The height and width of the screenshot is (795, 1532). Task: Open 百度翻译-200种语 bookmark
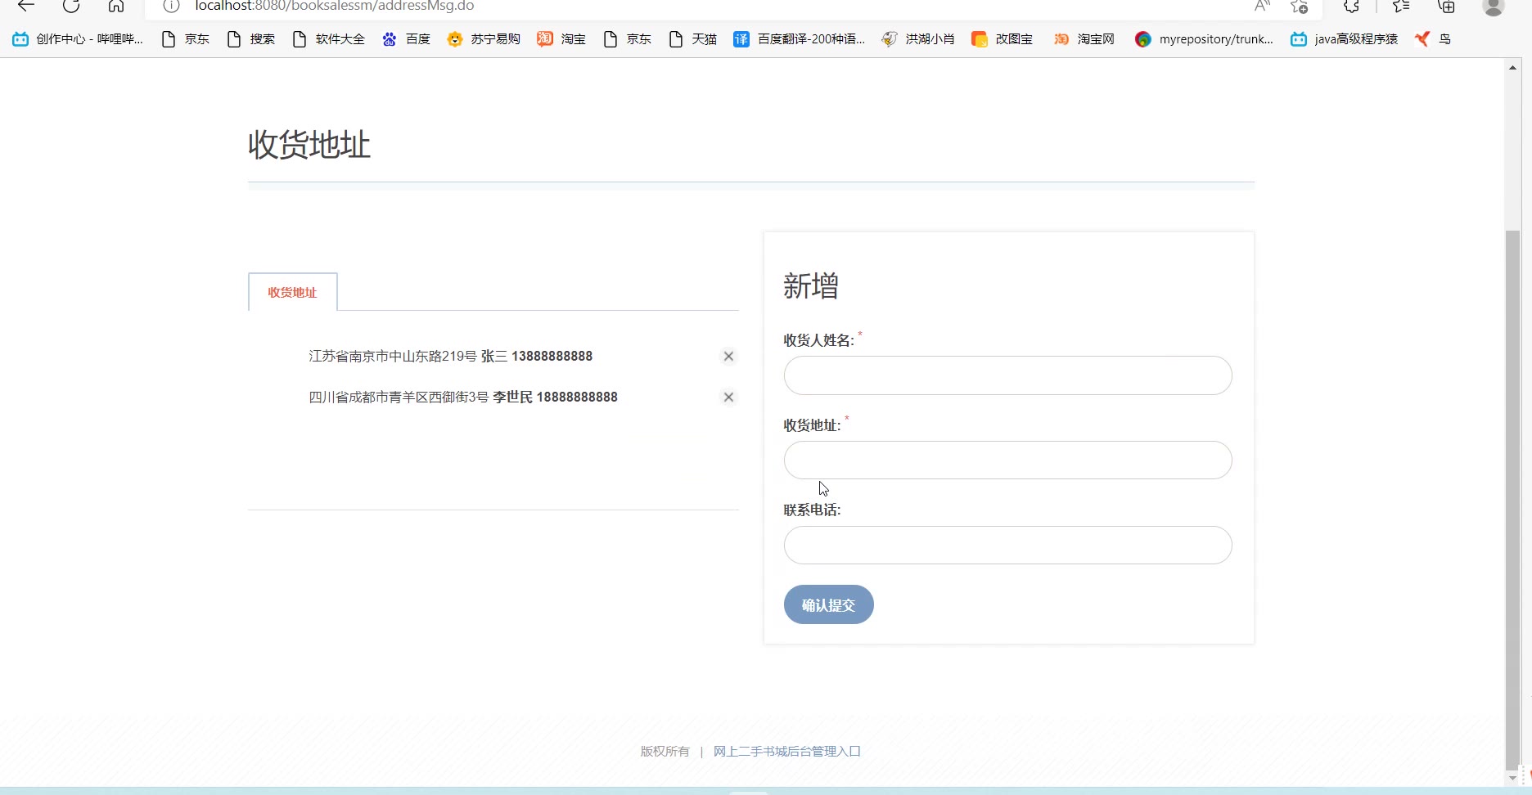pyautogui.click(x=800, y=38)
